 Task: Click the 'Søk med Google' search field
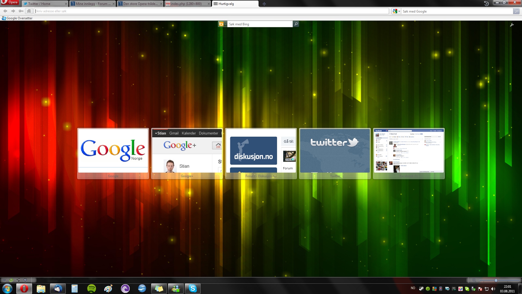click(457, 11)
